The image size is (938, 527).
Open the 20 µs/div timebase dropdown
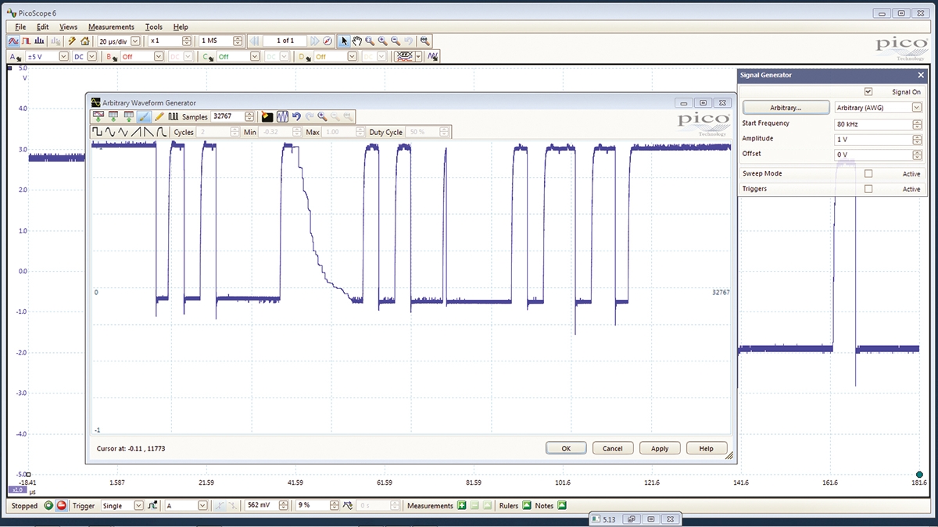click(135, 40)
